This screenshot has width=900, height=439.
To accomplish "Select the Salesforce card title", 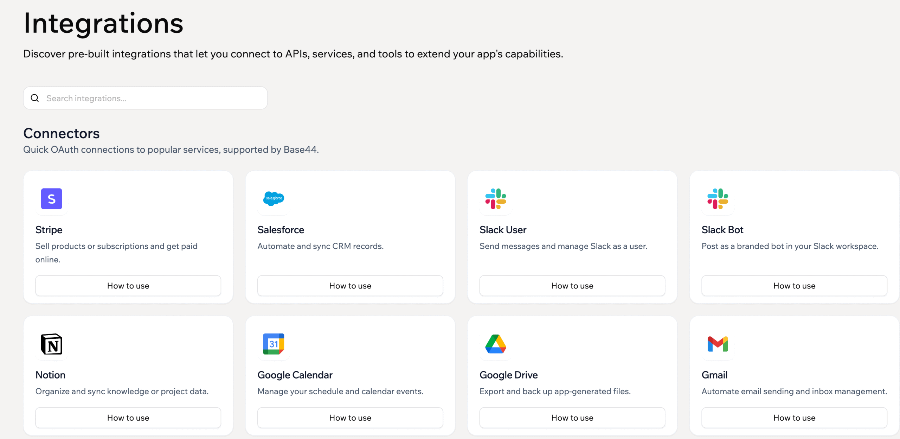I will 281,230.
